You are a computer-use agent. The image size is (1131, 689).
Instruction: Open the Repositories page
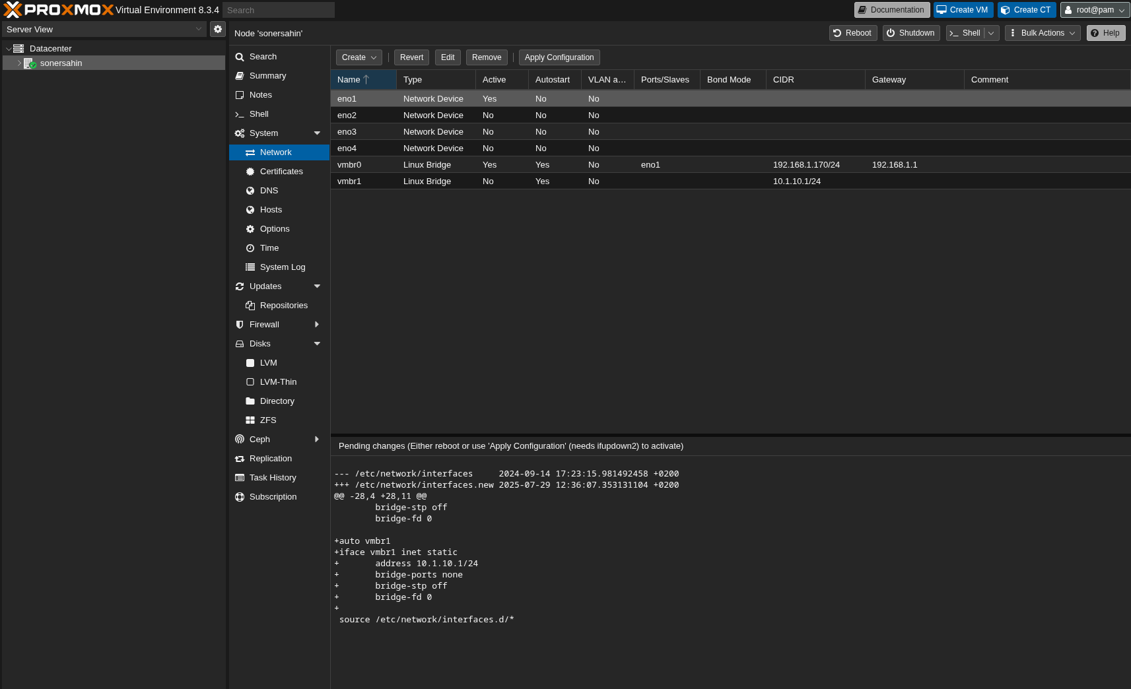(x=284, y=305)
